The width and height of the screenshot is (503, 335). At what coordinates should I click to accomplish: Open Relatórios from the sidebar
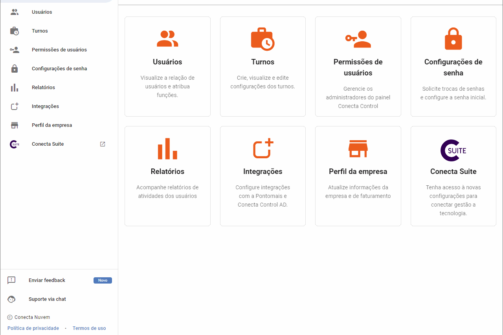[43, 88]
